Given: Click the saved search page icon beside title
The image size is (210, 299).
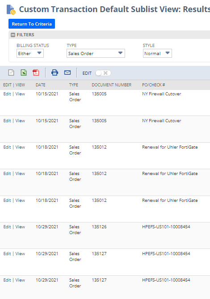Looking at the screenshot, I should [x=11, y=10].
